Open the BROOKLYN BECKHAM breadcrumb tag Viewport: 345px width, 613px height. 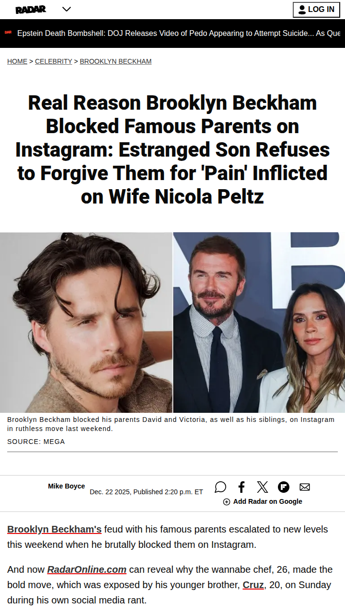pos(115,61)
